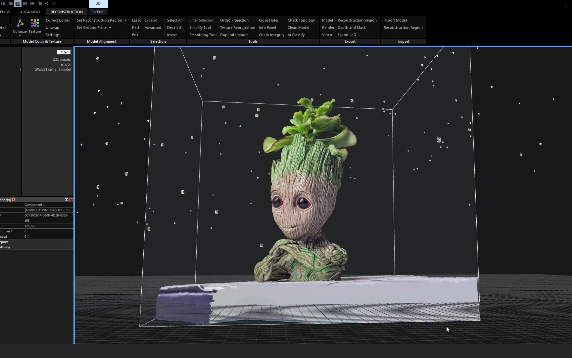Click Reconstruction Region in Export group

pos(357,20)
